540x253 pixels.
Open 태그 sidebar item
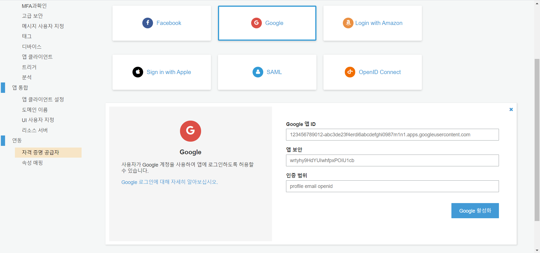click(27, 36)
